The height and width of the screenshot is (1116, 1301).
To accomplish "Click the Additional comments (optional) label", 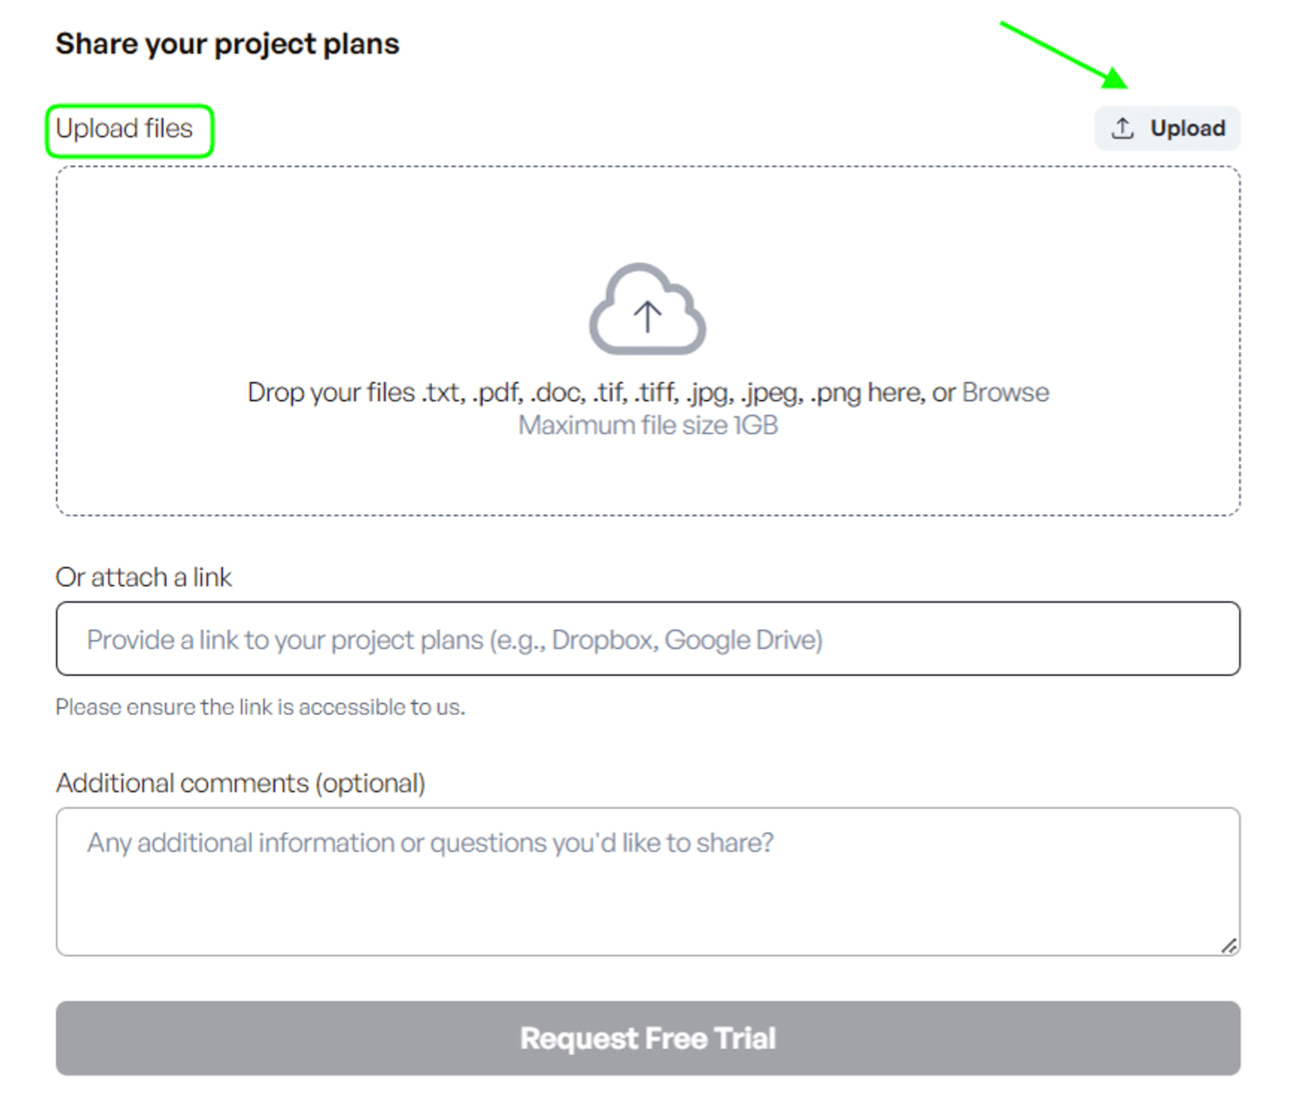I will (x=240, y=783).
